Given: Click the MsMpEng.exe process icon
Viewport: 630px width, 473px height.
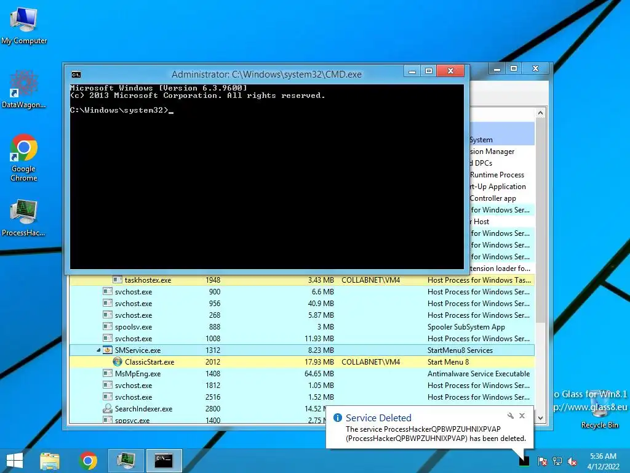Looking at the screenshot, I should tap(107, 373).
